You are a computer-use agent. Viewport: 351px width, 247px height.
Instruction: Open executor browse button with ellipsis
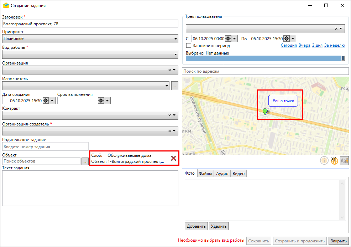(x=174, y=86)
